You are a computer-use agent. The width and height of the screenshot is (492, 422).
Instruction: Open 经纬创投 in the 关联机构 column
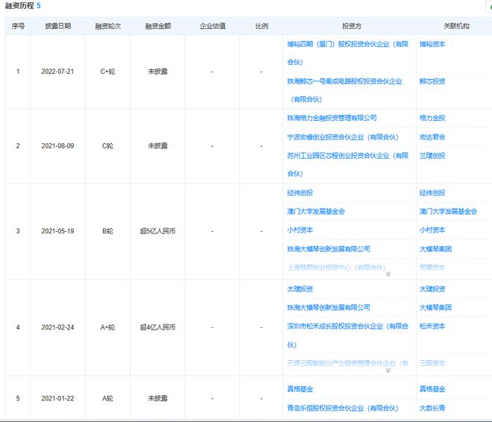coord(432,193)
